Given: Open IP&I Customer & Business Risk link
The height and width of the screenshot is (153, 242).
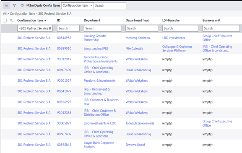Looking at the screenshot, I should pyautogui.click(x=101, y=102).
